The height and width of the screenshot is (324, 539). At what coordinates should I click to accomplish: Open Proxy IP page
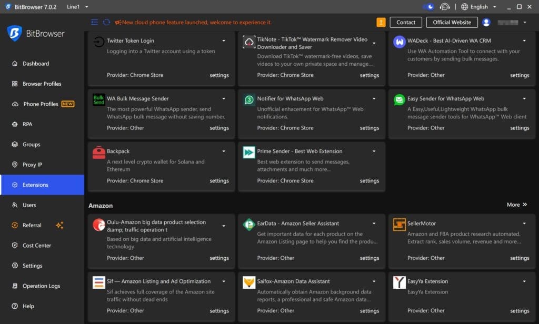(42, 165)
